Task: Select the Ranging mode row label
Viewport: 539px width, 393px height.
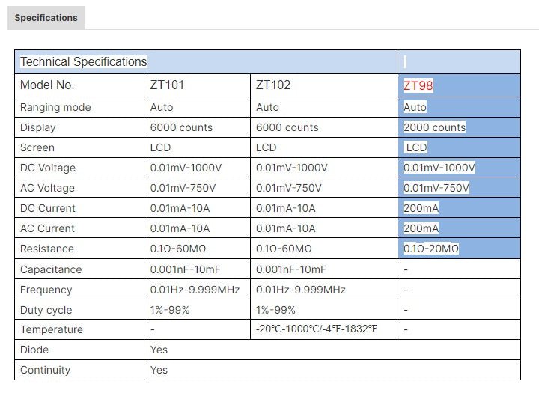Action: [x=55, y=107]
